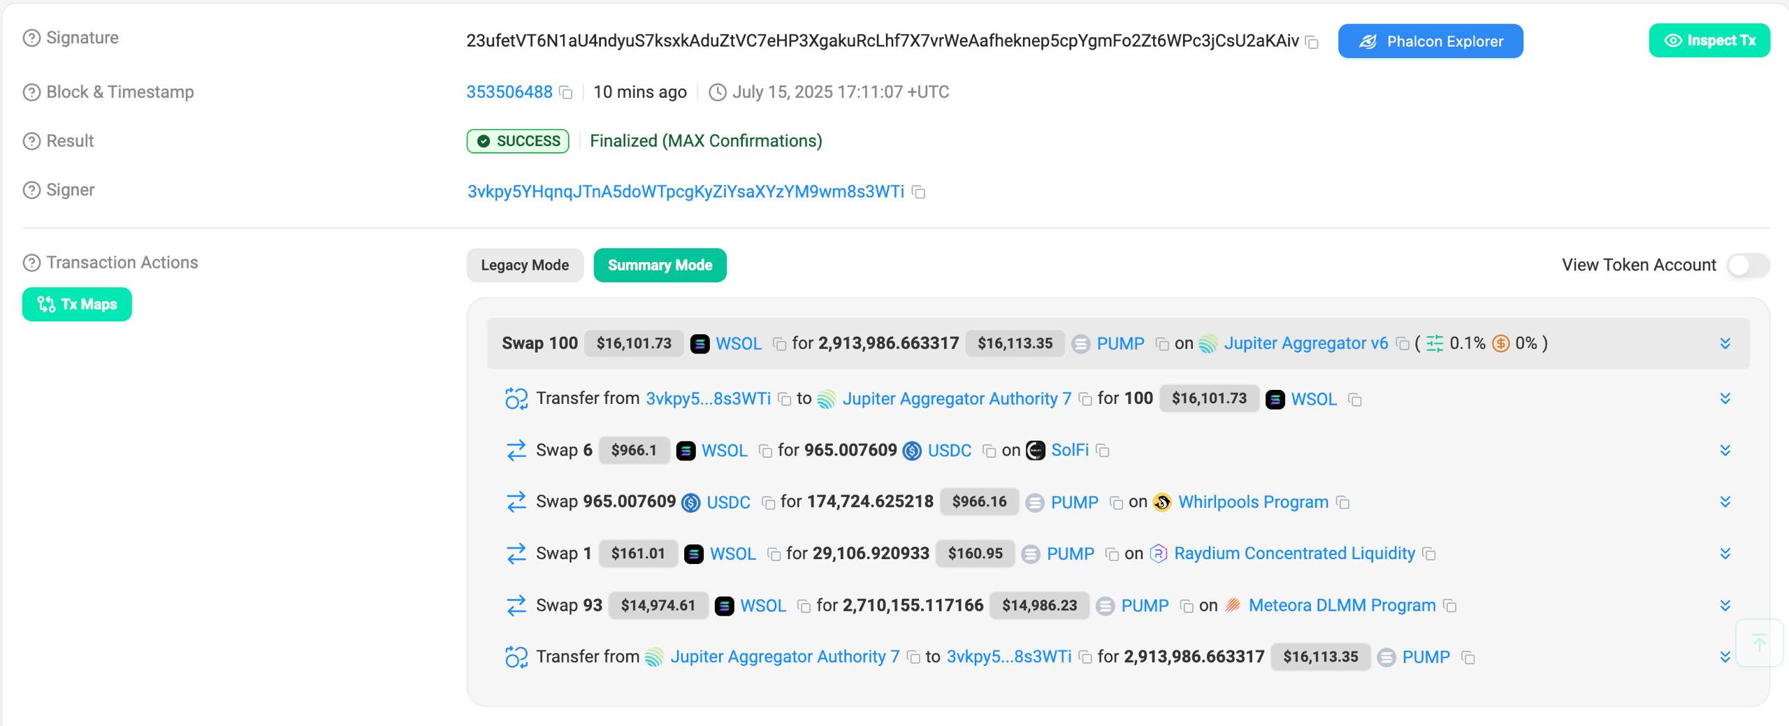Screen dimensions: 1789x726
Task: Copy Whirlpools Program address
Action: click(x=1342, y=502)
